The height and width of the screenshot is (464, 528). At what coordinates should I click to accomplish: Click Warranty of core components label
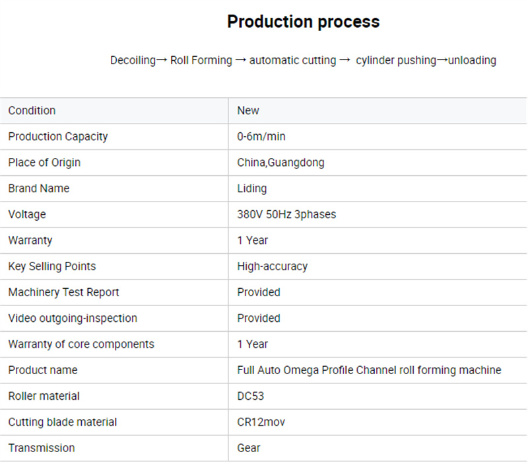(x=81, y=344)
